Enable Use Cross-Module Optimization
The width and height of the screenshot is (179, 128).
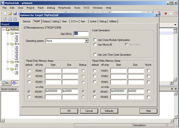tap(95, 40)
